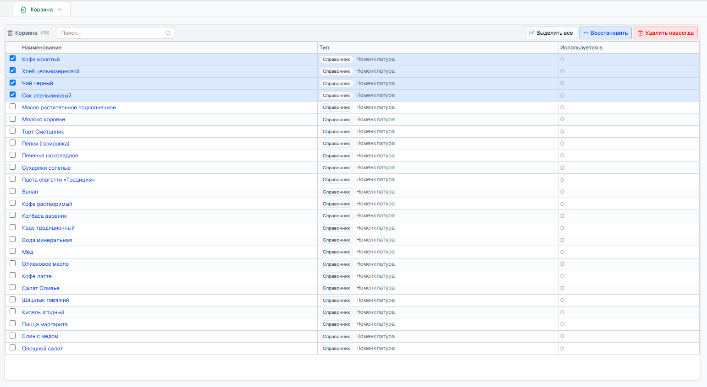Screen dimensions: 707x387
Task: Click the Справочник tag in the Колбаса вареник row
Action: point(336,216)
